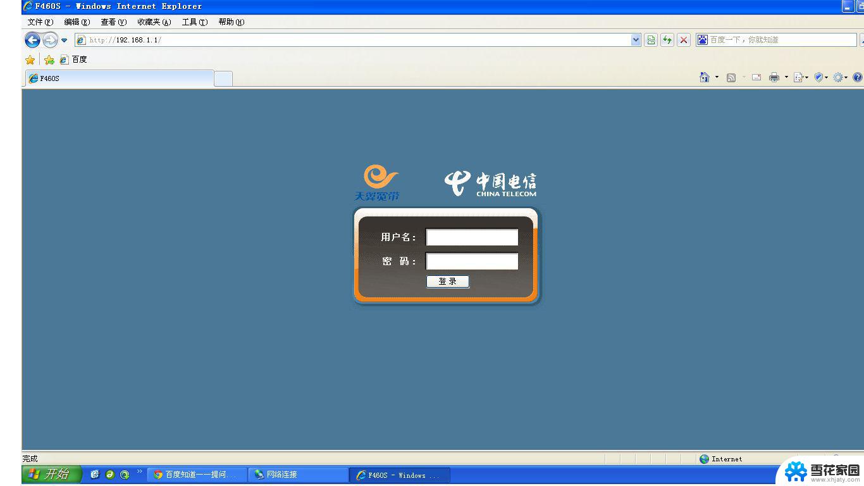Image resolution: width=864 pixels, height=486 pixels.
Task: Open the 帮助 menu
Action: click(x=231, y=22)
